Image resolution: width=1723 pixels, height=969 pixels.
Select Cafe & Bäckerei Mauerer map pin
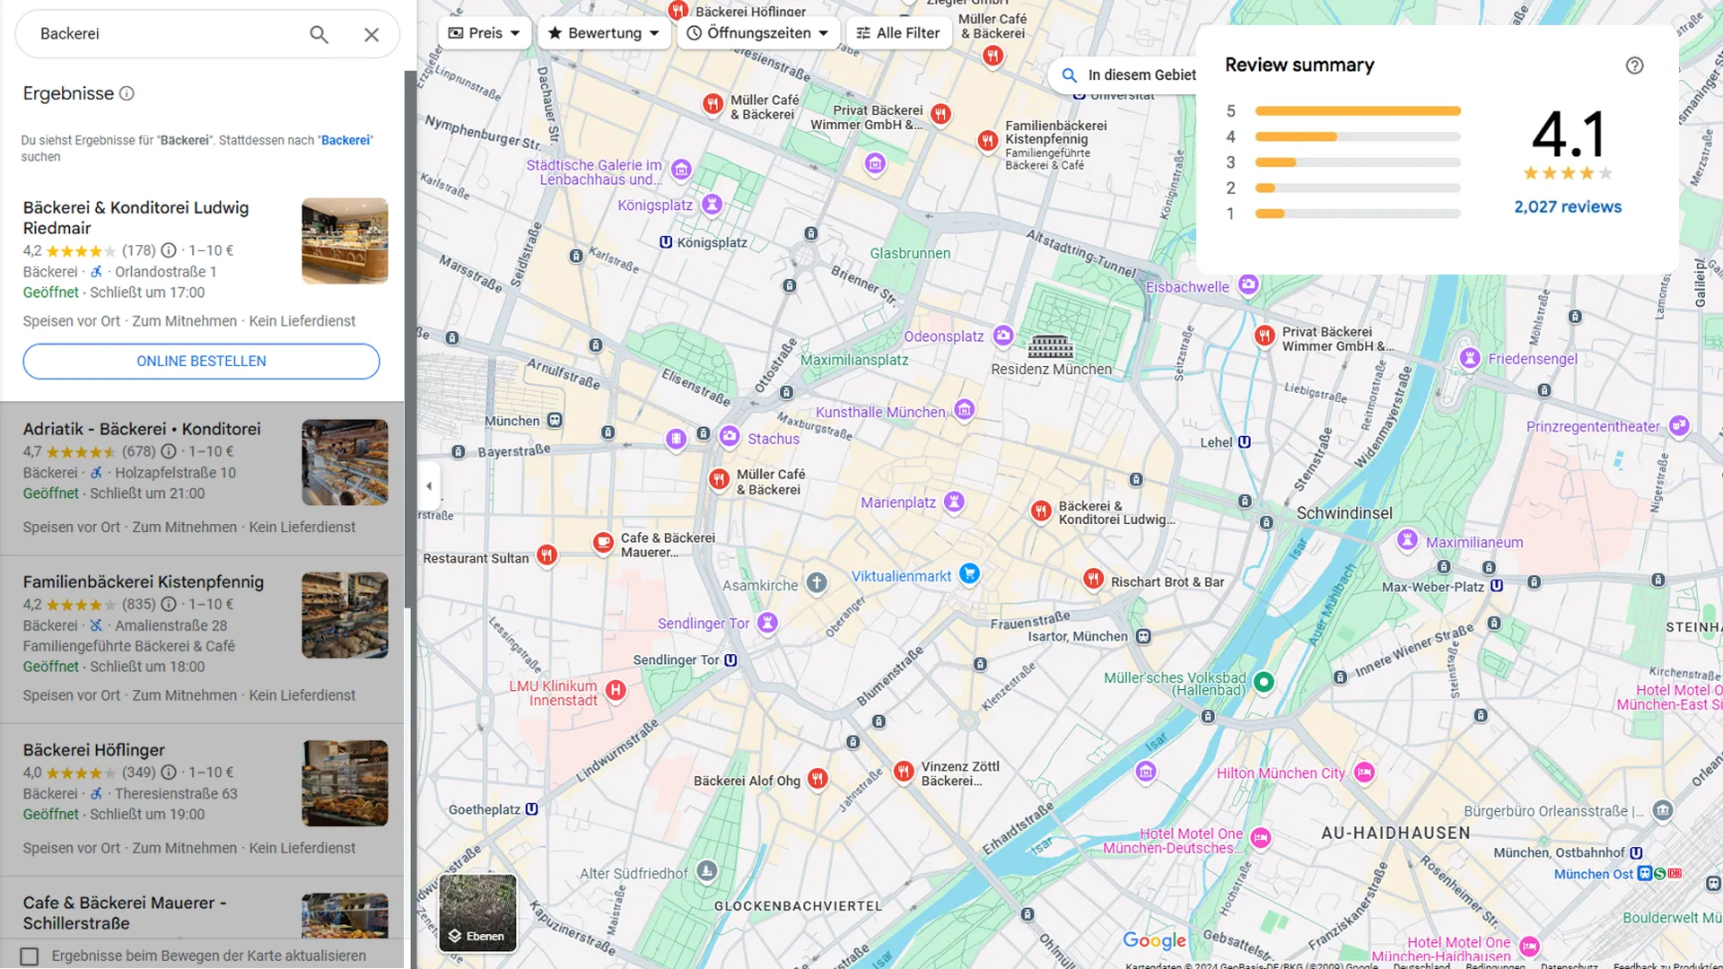(603, 542)
